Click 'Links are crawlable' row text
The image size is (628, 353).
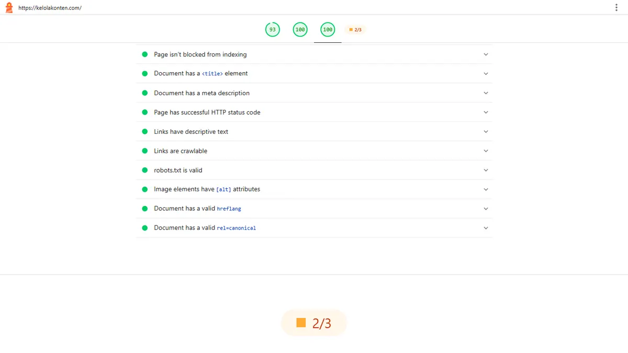(x=181, y=151)
